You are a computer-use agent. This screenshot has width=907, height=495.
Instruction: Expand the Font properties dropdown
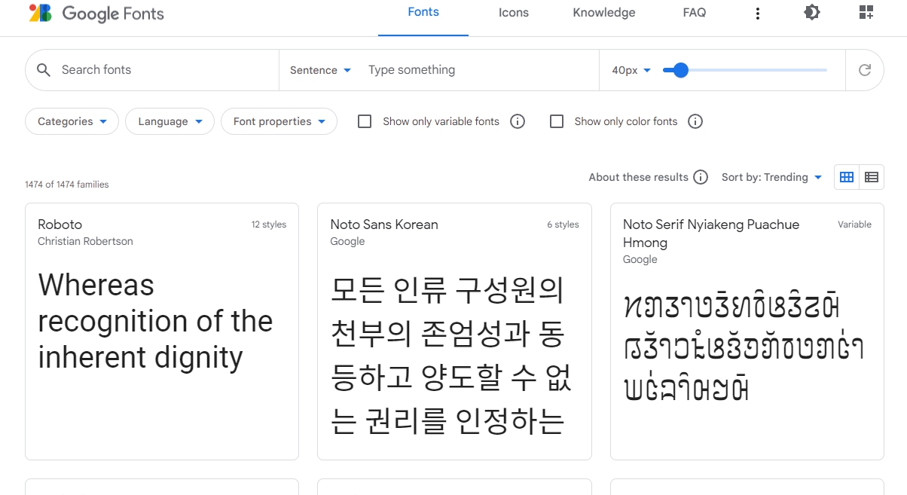(279, 121)
